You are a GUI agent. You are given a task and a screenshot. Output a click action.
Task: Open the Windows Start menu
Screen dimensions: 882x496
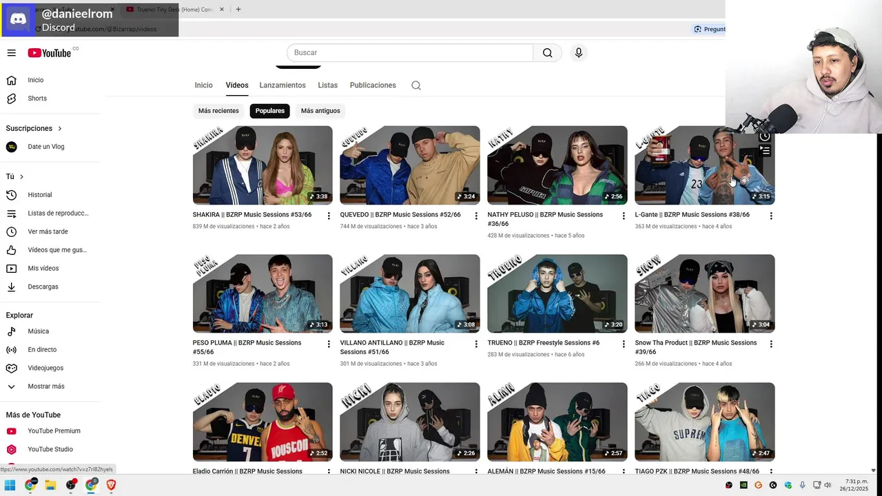tap(10, 485)
